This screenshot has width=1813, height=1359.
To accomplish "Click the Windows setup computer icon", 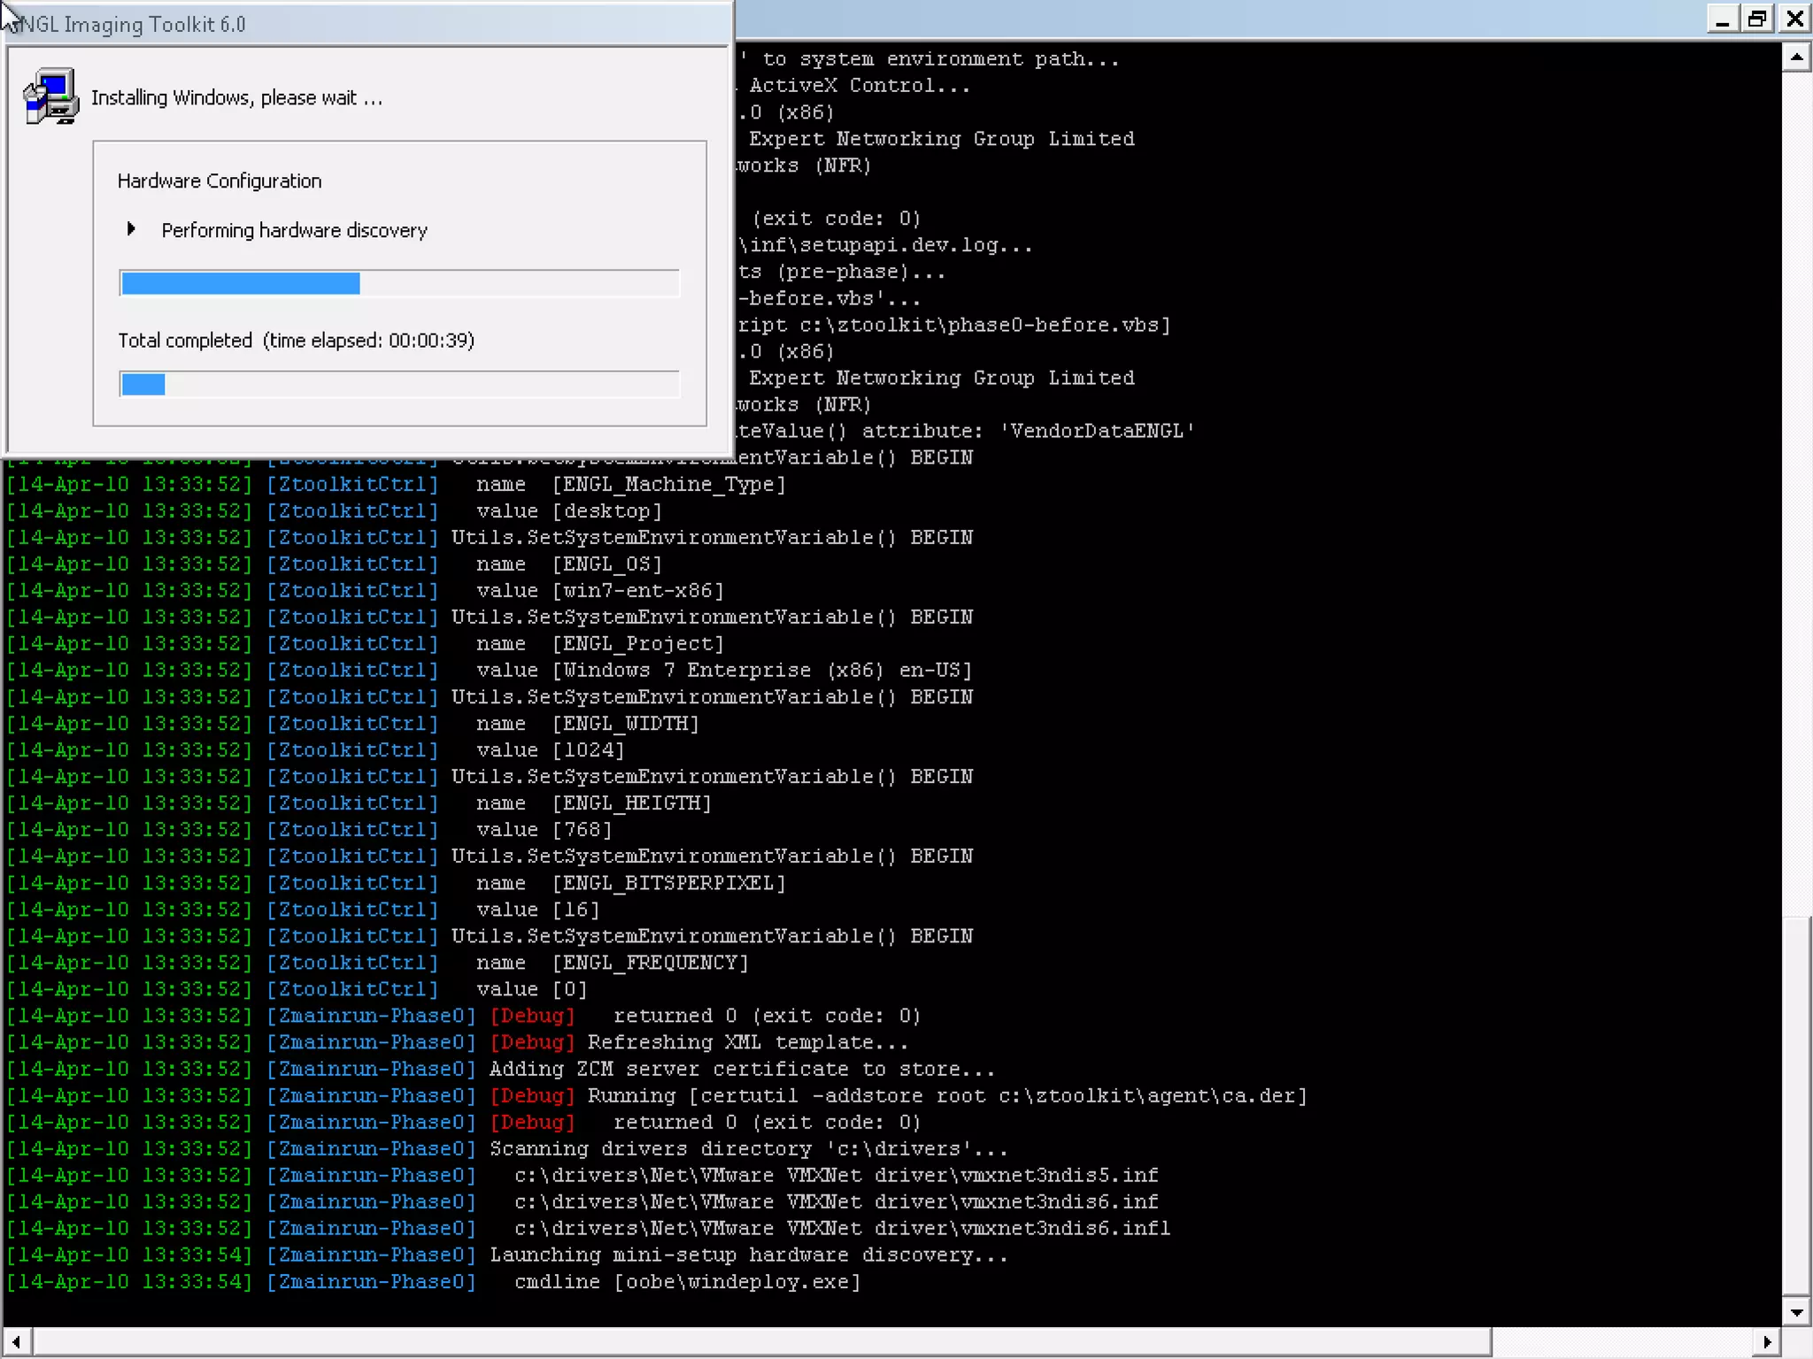I will coord(50,96).
